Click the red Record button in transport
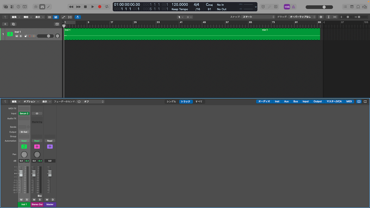370x208 pixels. [x=100, y=7]
